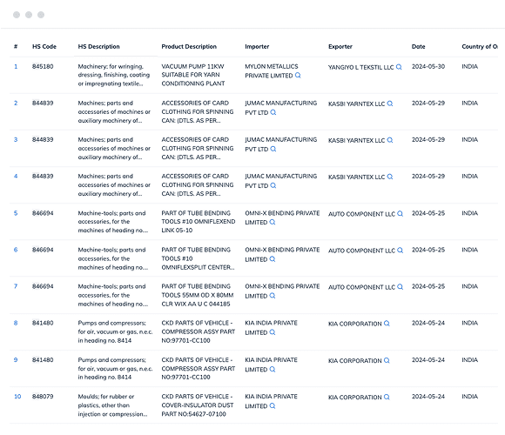
Task: Click the HS Code column header
Action: point(44,47)
